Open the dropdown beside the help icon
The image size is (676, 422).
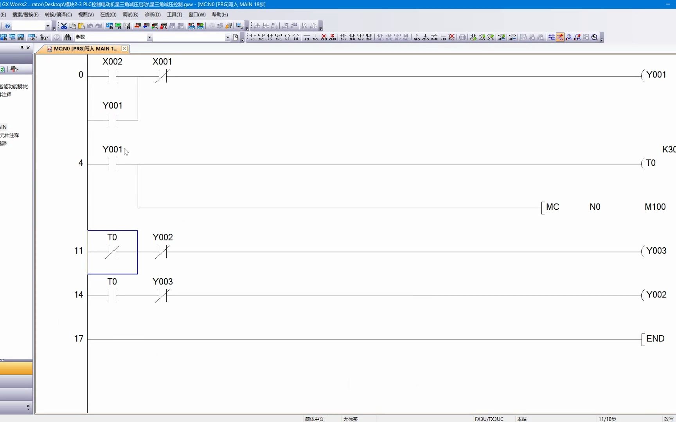48,26
